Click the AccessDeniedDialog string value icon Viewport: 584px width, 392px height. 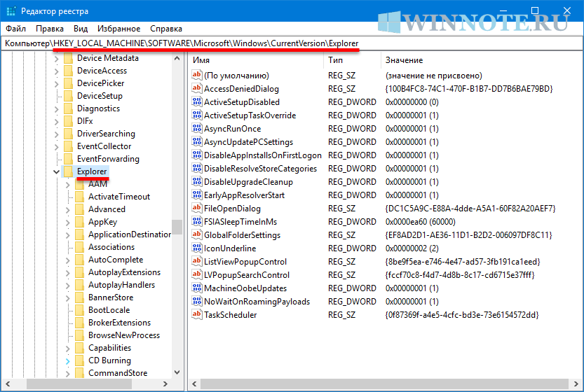click(196, 88)
